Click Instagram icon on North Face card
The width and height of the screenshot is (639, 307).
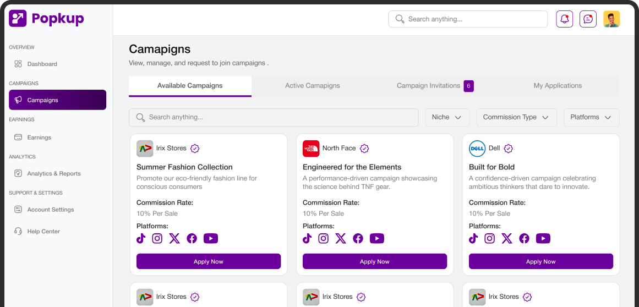324,238
